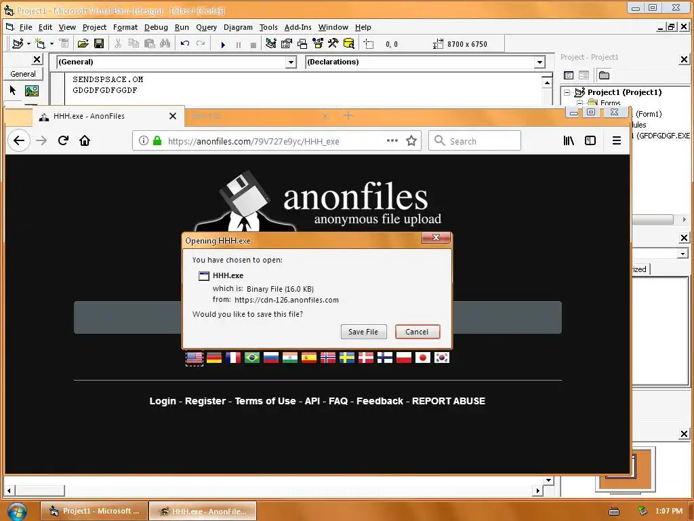The height and width of the screenshot is (521, 694).
Task: Open the Debug menu
Action: pyautogui.click(x=156, y=27)
